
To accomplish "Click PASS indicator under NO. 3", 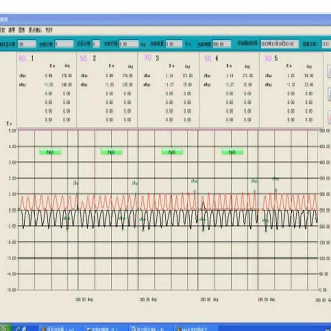I will click(x=172, y=152).
